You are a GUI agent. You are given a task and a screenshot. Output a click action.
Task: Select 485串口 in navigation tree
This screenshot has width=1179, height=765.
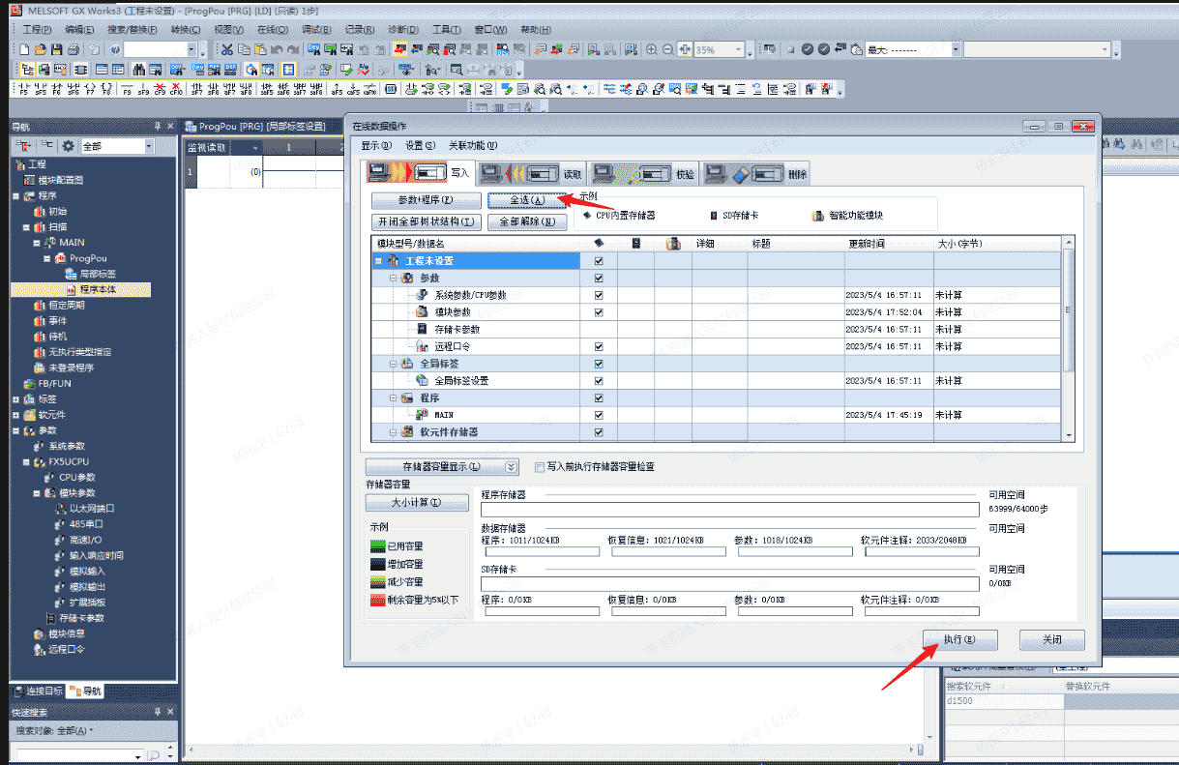(86, 524)
